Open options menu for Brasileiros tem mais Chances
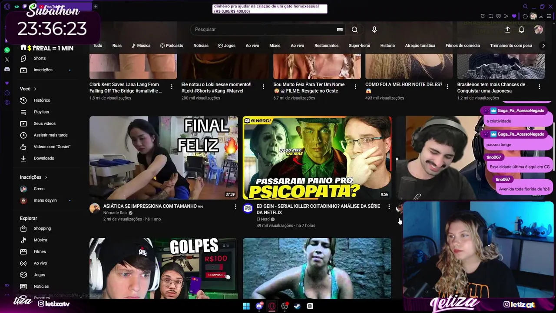 click(x=539, y=87)
